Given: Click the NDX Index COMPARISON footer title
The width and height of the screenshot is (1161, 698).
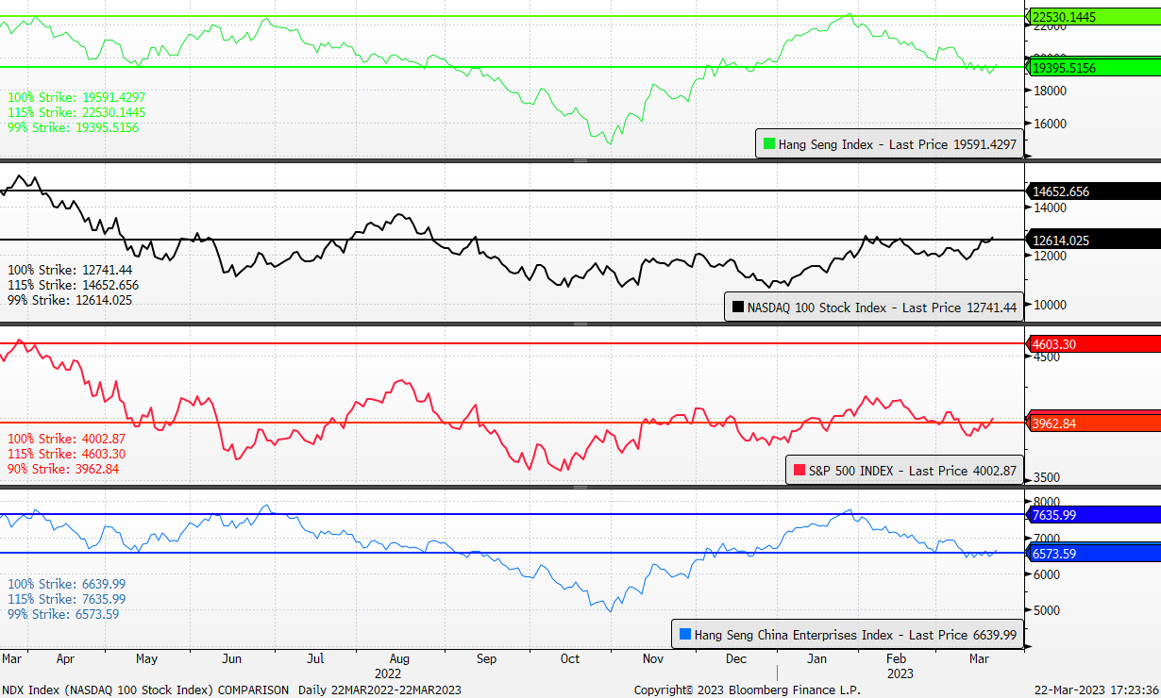Looking at the screenshot, I should (146, 690).
